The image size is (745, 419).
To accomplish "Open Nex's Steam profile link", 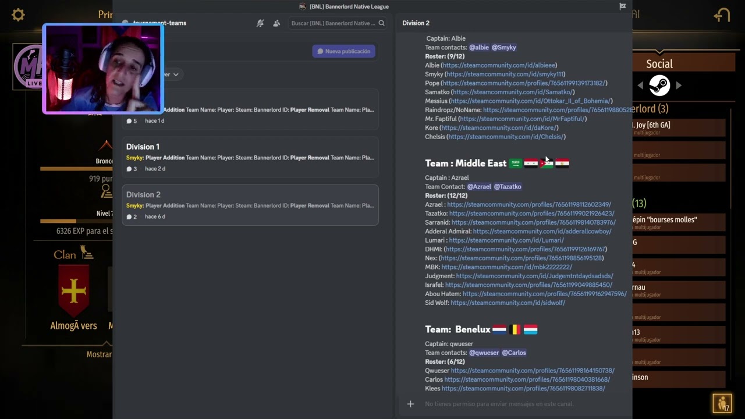I will click(521, 258).
